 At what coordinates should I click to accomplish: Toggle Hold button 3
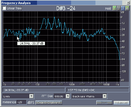[x=123, y=9]
